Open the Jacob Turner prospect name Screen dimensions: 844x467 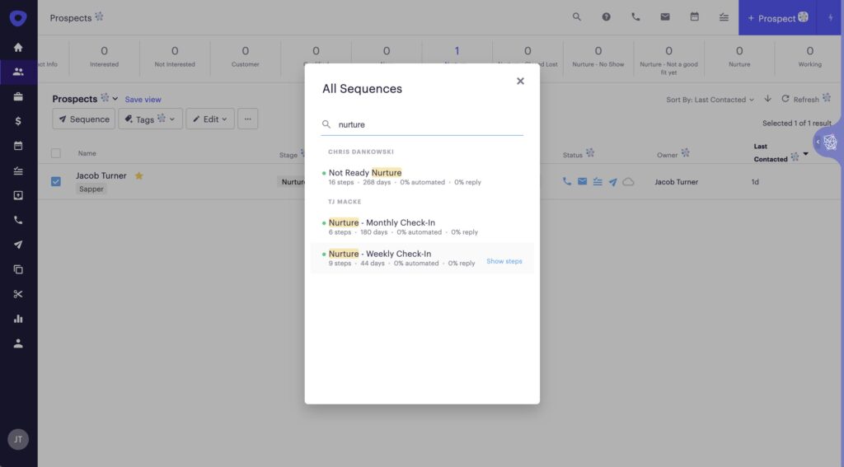(x=101, y=175)
